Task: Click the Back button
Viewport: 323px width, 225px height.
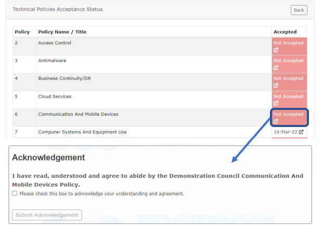Action: tap(299, 10)
